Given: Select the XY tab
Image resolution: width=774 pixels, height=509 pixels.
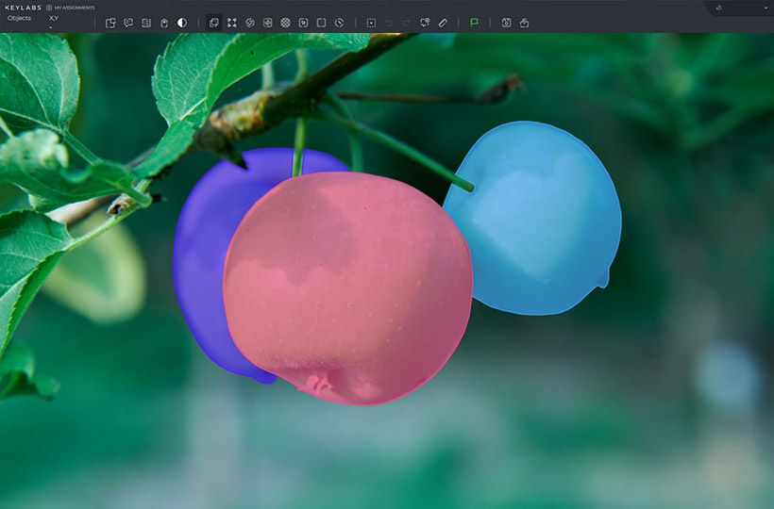Looking at the screenshot, I should [x=54, y=18].
